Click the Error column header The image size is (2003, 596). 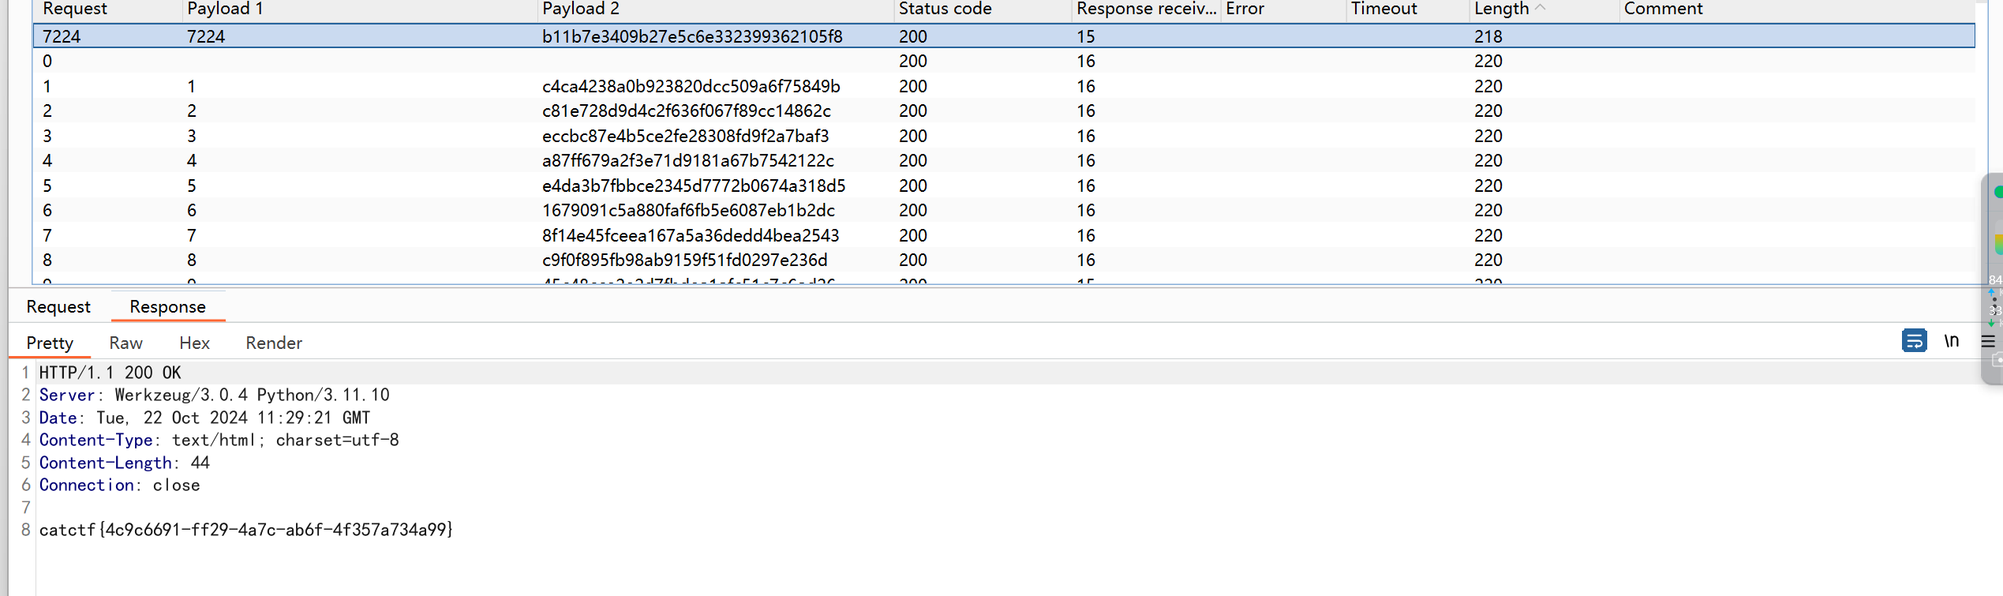pyautogui.click(x=1245, y=9)
